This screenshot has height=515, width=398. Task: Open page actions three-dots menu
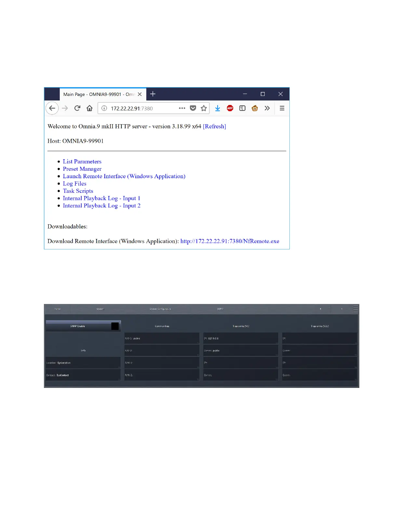182,108
